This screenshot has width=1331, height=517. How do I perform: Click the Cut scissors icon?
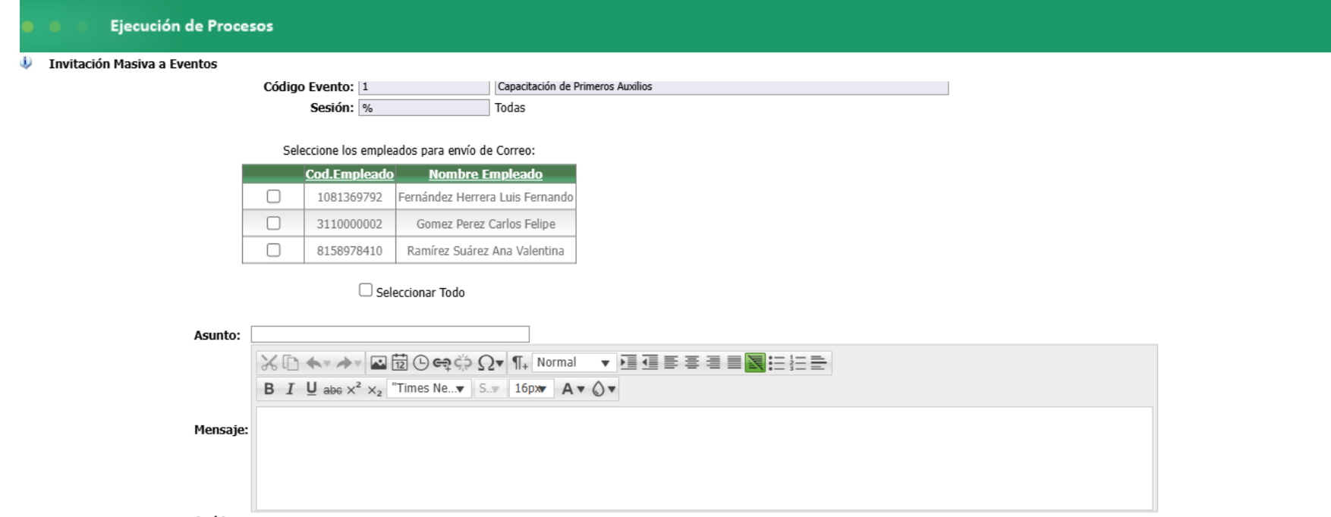pyautogui.click(x=269, y=363)
